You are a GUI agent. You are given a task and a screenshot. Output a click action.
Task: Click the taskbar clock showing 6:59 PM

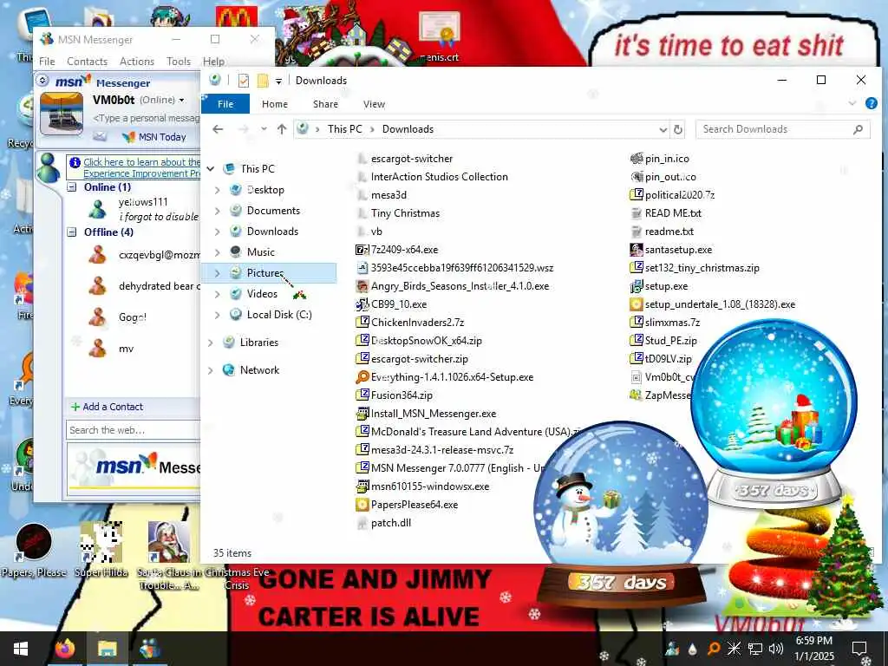click(x=813, y=649)
